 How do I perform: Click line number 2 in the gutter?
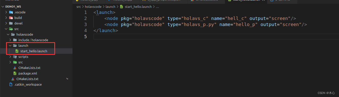(85, 18)
